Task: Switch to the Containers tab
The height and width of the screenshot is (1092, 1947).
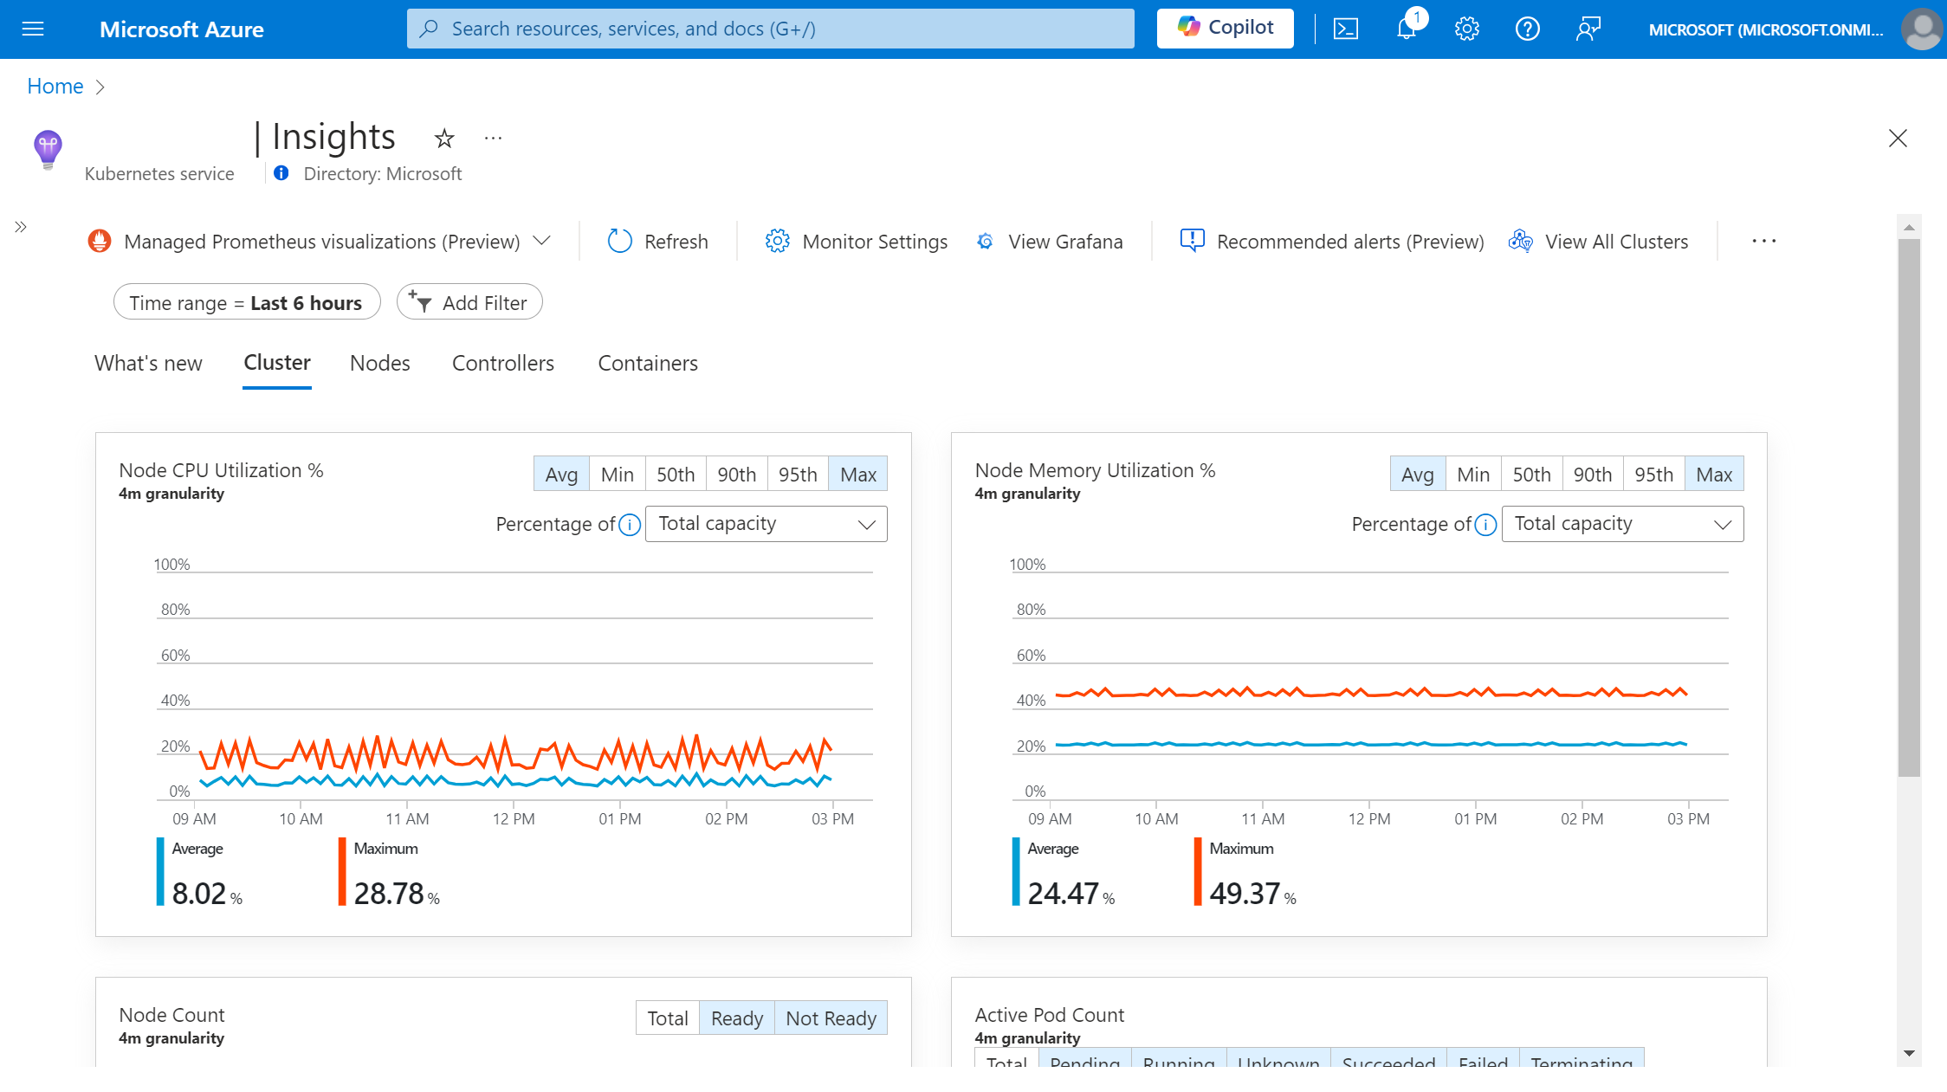Action: (649, 362)
